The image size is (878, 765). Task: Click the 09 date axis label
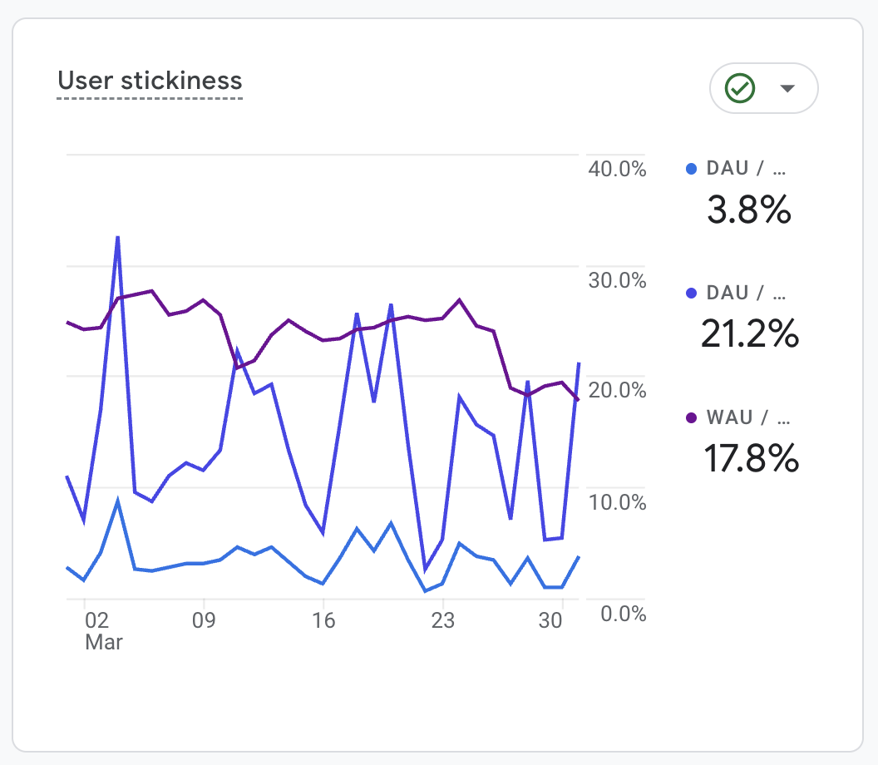click(204, 620)
